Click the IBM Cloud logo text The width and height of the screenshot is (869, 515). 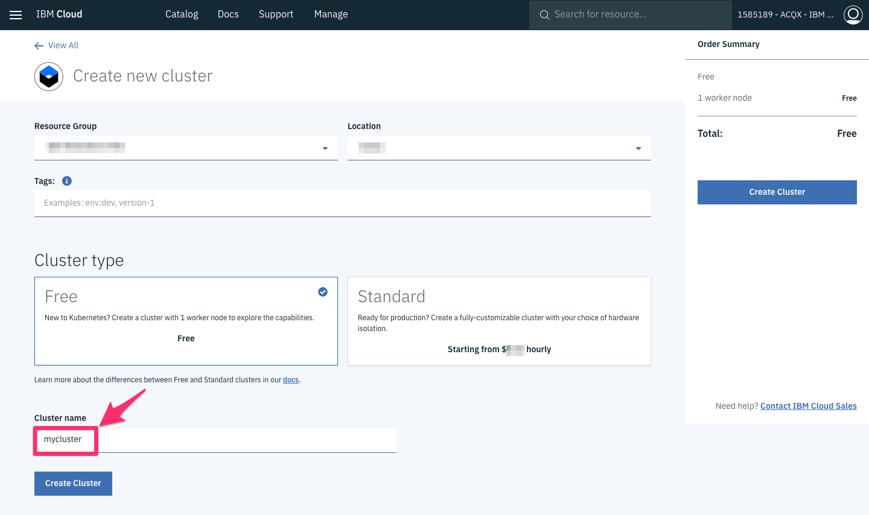(x=59, y=14)
